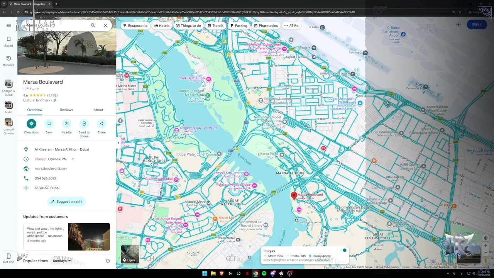Reload the page in Chrome
Screen dimensions: 494x278
(x=18, y=12)
